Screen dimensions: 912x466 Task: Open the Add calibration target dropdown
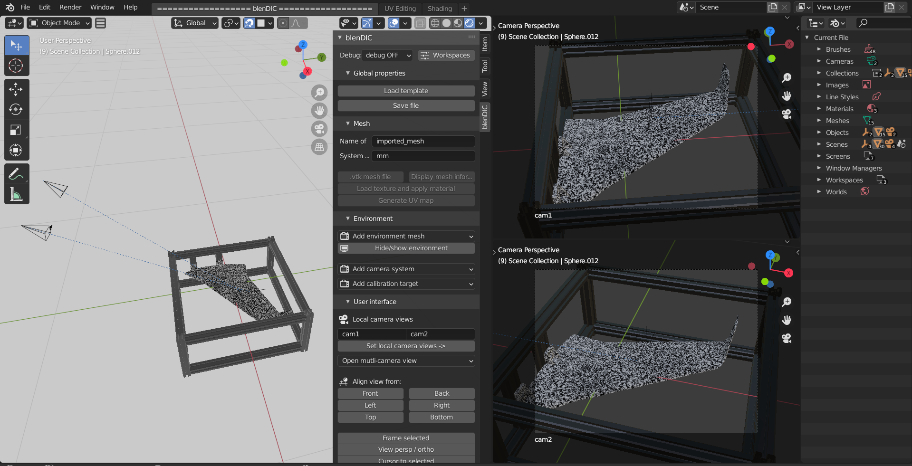coord(406,284)
